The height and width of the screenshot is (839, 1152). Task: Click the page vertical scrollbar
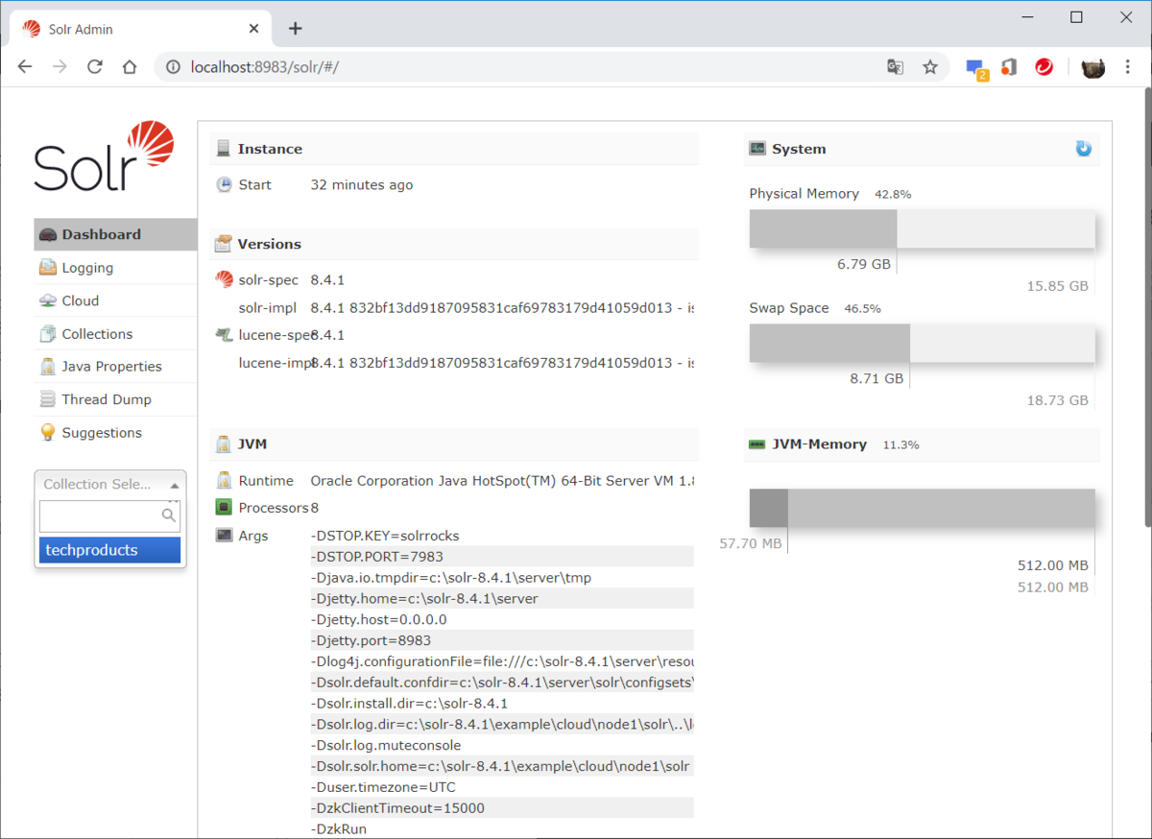pyautogui.click(x=1147, y=307)
